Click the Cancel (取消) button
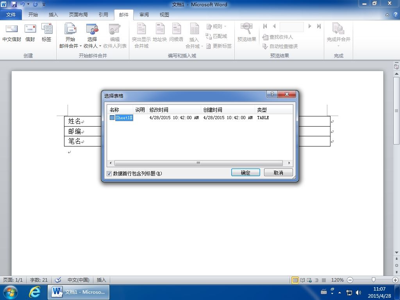400x300 pixels. click(x=278, y=173)
